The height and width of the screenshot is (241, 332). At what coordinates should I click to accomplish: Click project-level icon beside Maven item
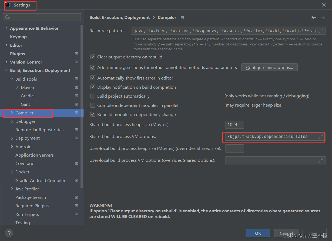76,87
